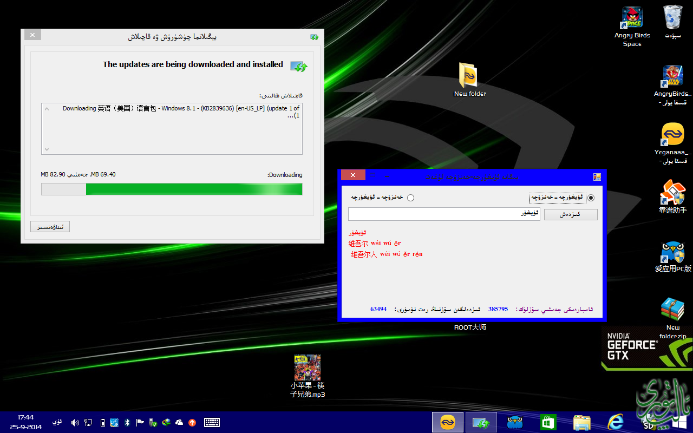Click the NVIDIA GeForce GTX desktop gadget
The width and height of the screenshot is (693, 433).
pos(647,347)
